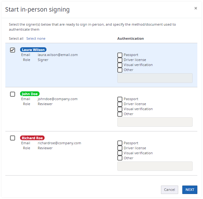Check Other authentication for Laura Wilson

click(x=120, y=70)
